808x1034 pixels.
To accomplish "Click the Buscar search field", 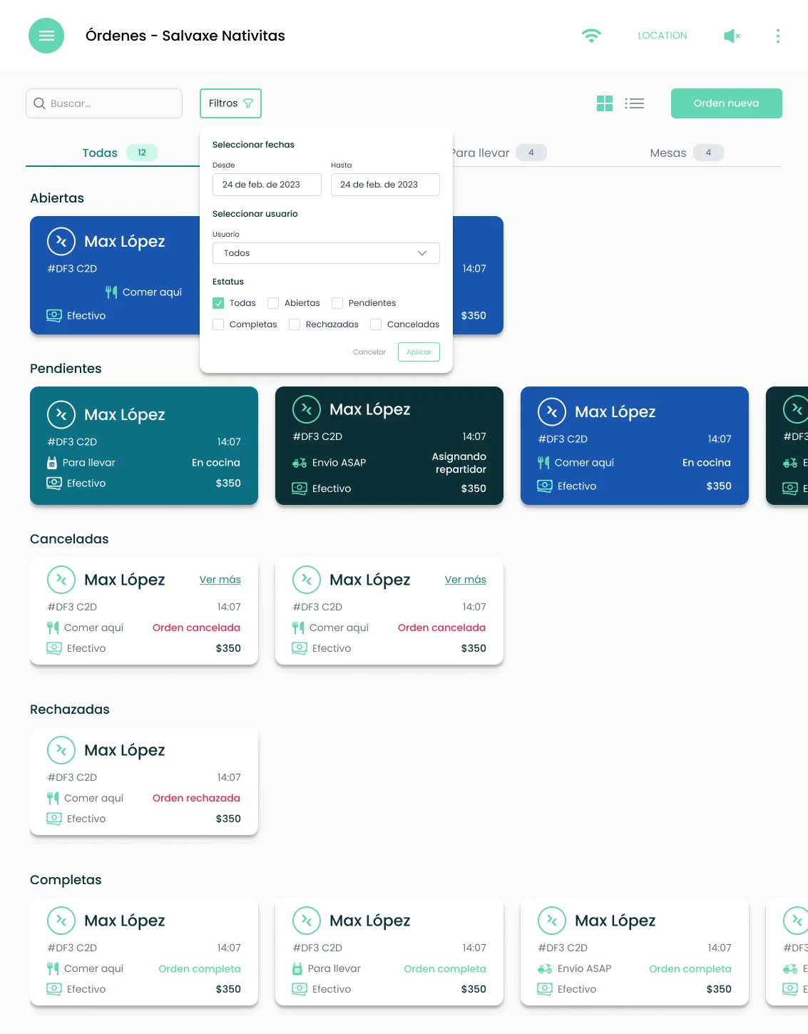I will [104, 103].
